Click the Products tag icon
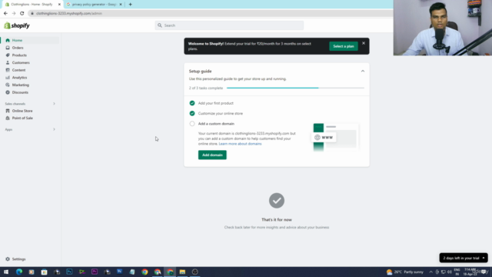 [8, 55]
